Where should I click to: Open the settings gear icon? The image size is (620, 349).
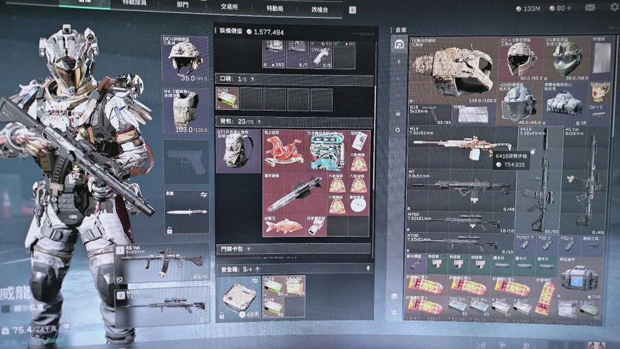pyautogui.click(x=614, y=8)
